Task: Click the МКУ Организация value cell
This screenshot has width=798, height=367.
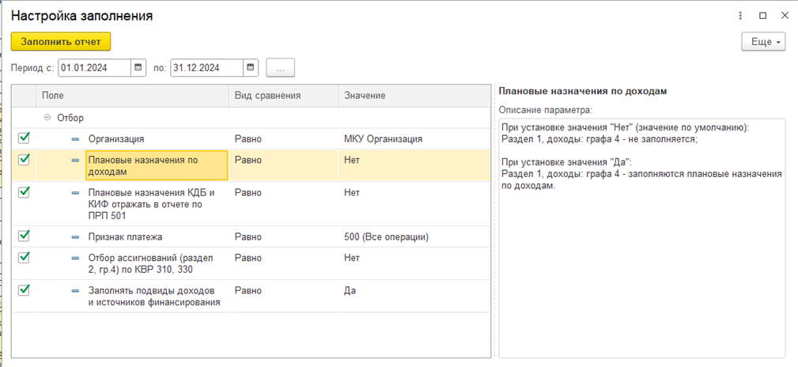Action: click(x=414, y=138)
